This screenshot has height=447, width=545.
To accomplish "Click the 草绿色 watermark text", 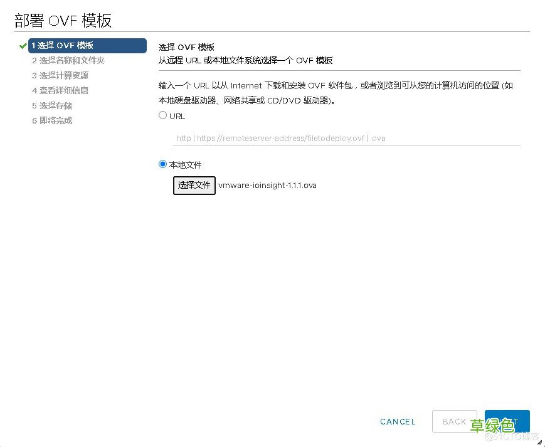I will 493,425.
